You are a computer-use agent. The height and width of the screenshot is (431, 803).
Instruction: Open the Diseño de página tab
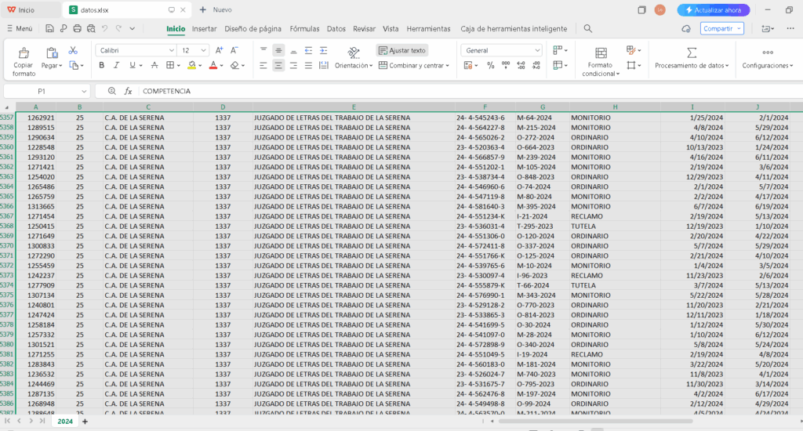[x=253, y=28]
